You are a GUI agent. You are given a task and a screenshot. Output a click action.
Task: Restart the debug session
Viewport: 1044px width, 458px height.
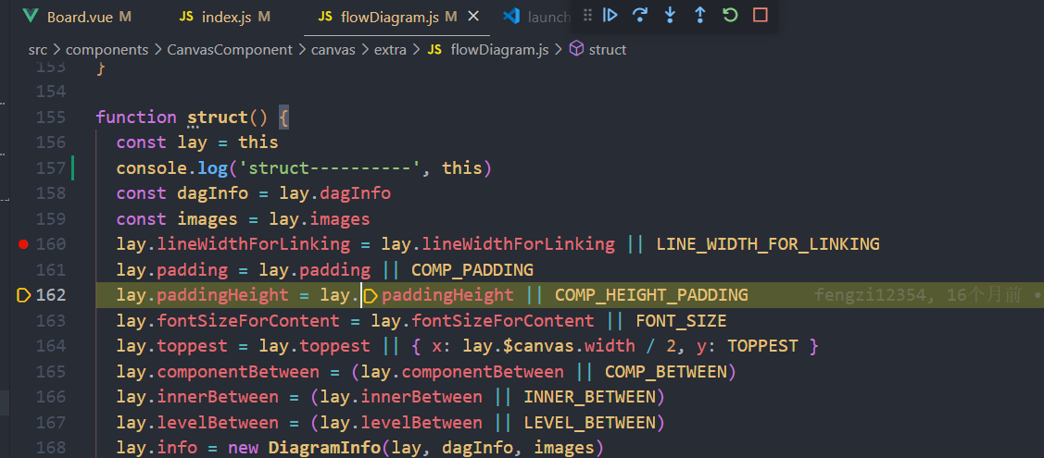point(730,15)
